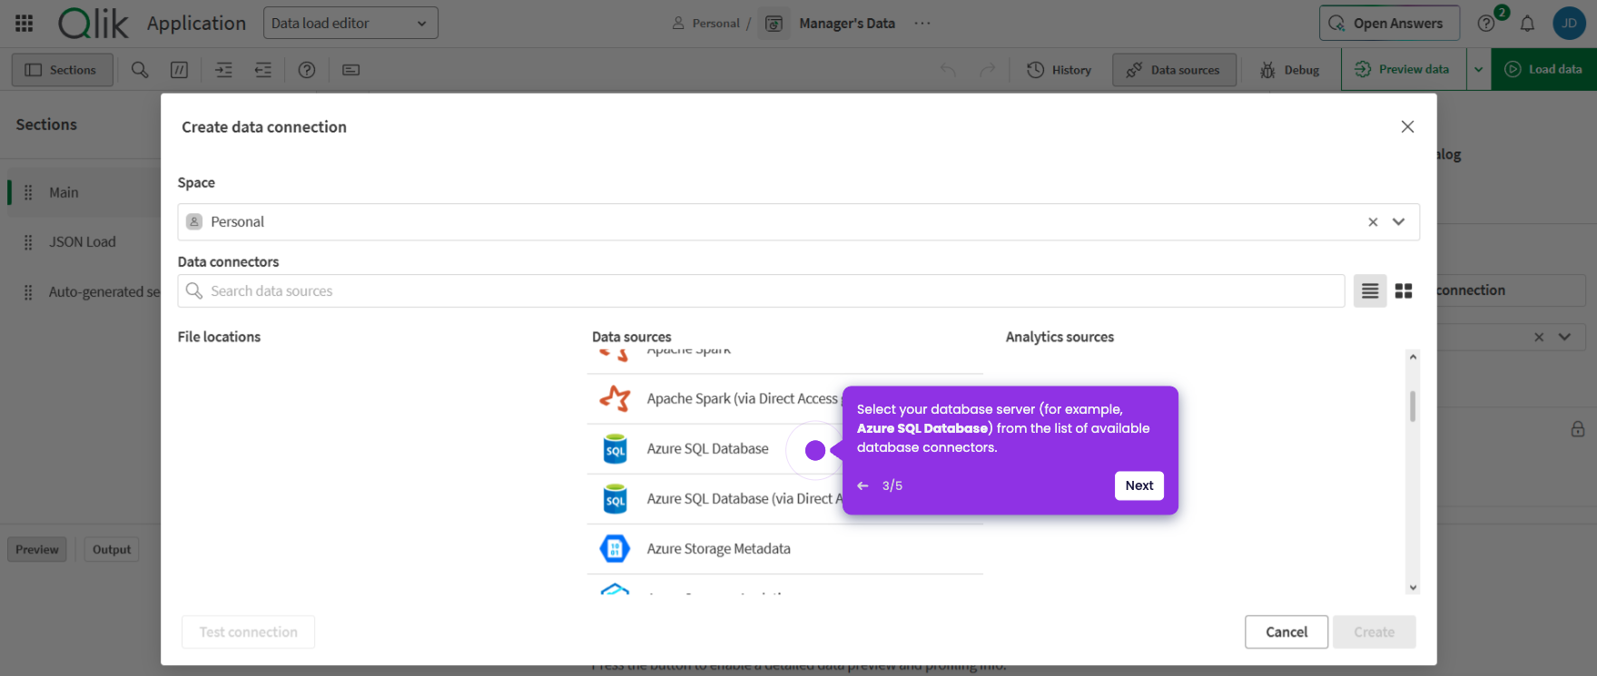Click the redo arrow

tap(987, 70)
